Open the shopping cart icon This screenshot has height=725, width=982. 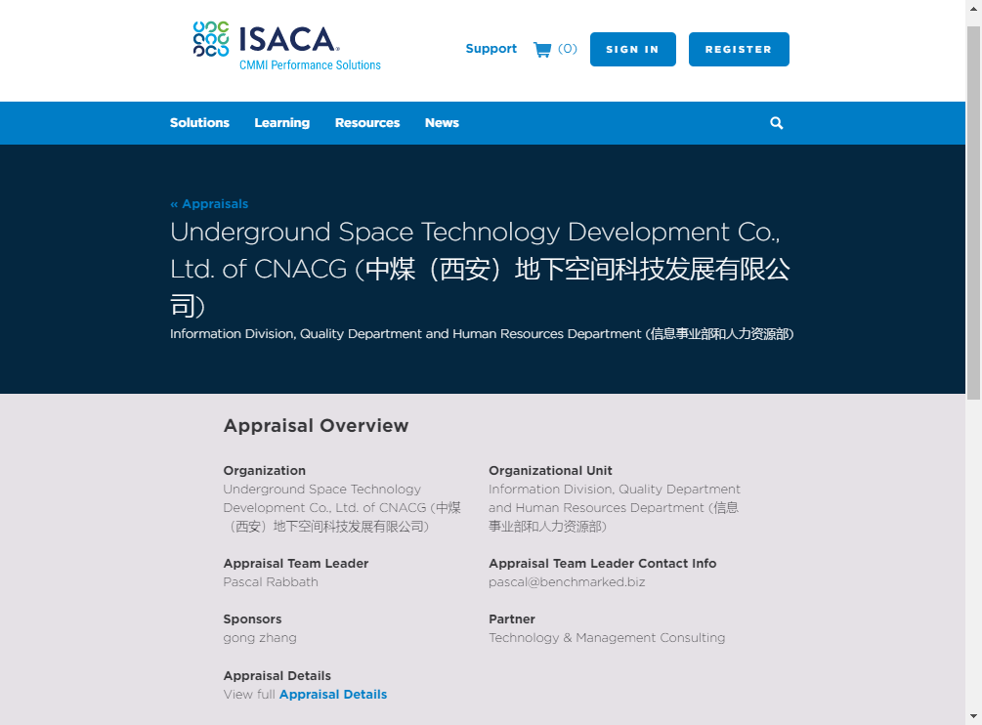pos(542,49)
